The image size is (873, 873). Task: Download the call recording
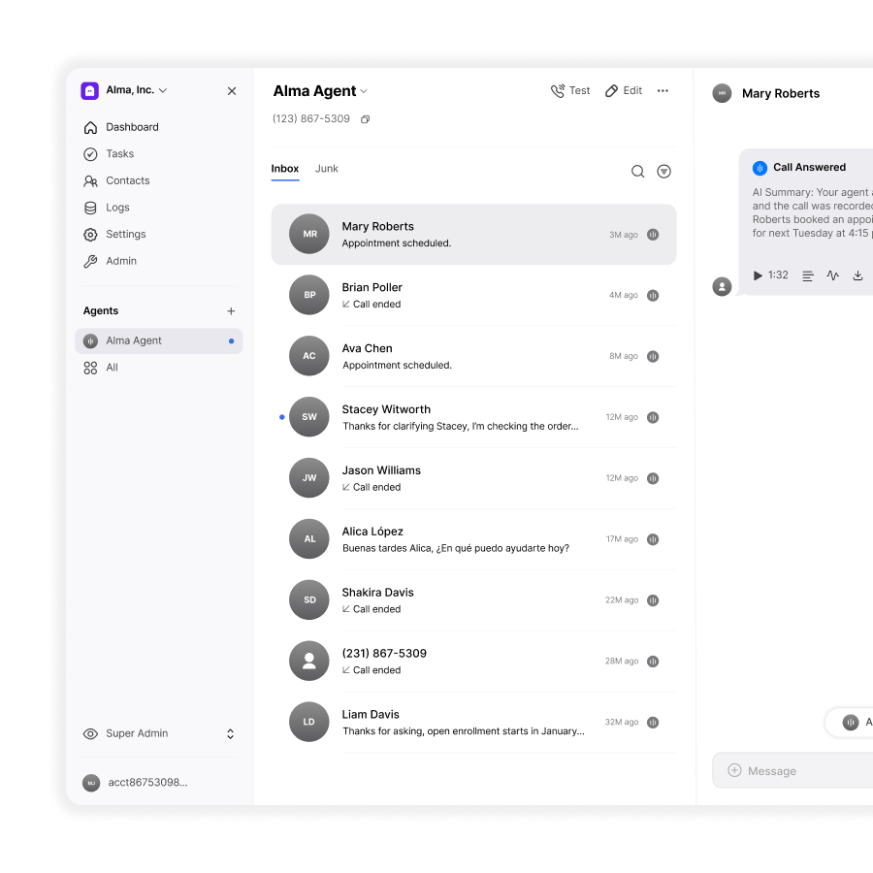(858, 275)
